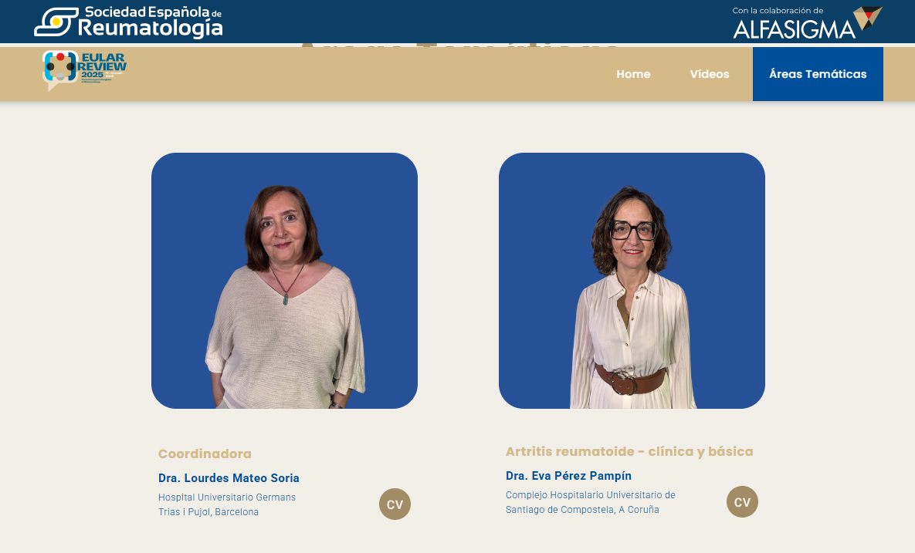Viewport: 915px width, 553px height.
Task: Click Hospital Universitario Germans Trias i Pujol text
Action: [227, 504]
